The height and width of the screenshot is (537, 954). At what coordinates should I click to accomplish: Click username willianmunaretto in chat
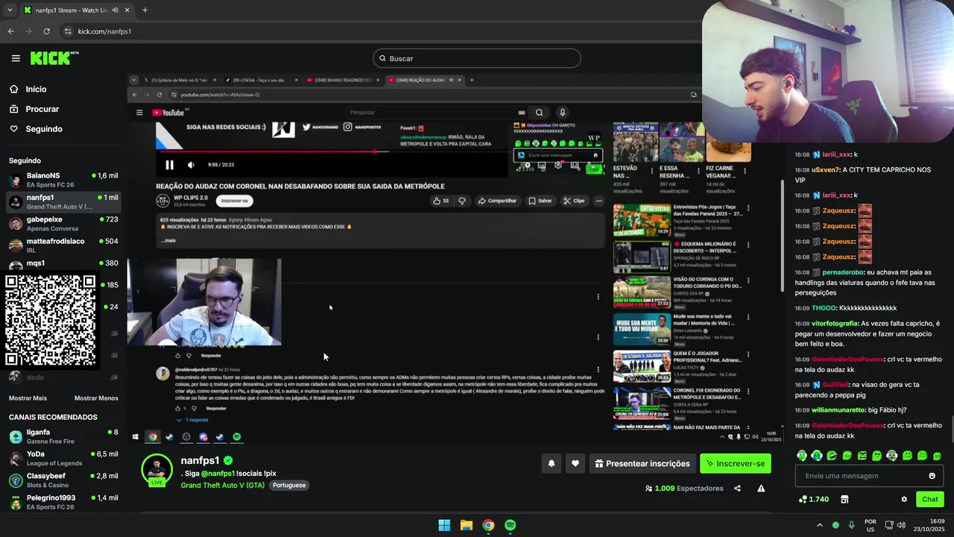coord(838,410)
